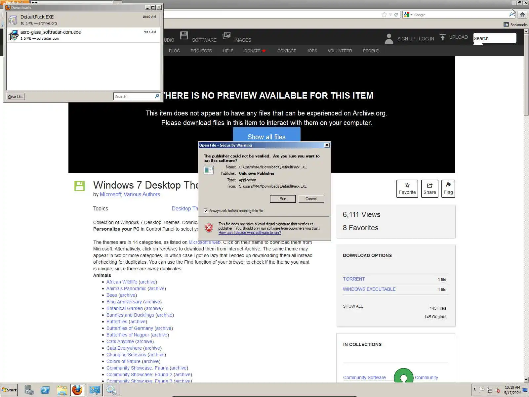
Task: Open Server Manager taskbar icon
Action: click(29, 390)
